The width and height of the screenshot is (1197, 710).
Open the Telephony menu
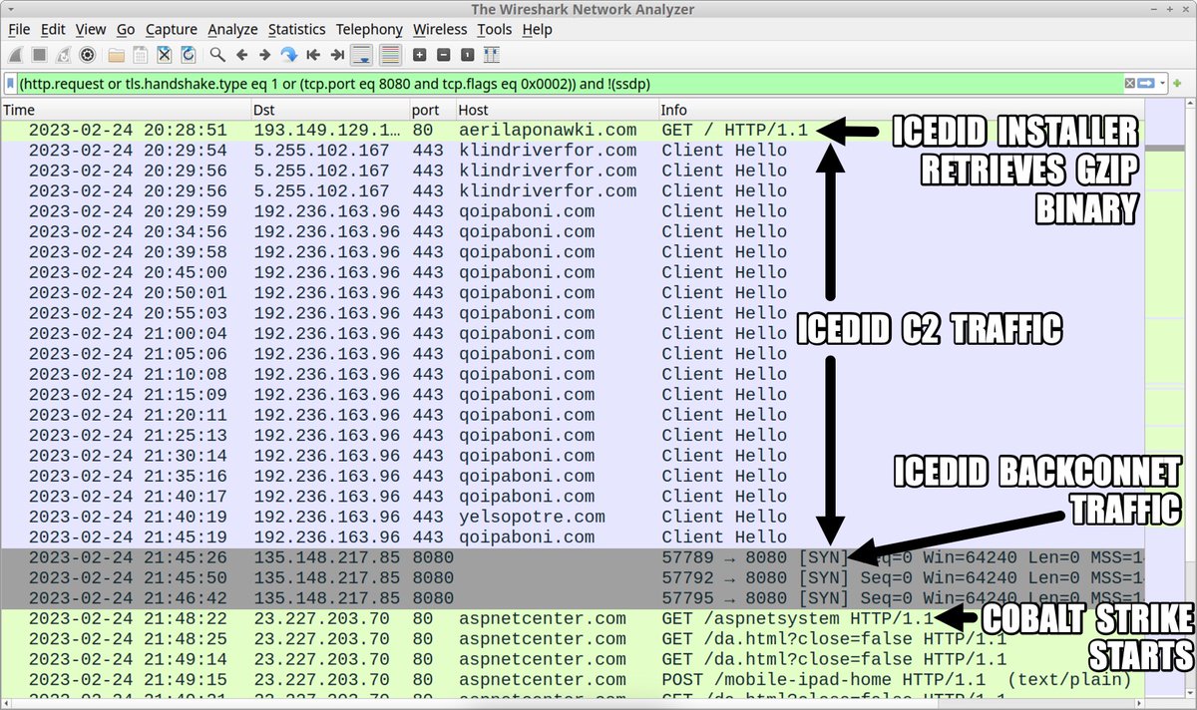(x=369, y=30)
